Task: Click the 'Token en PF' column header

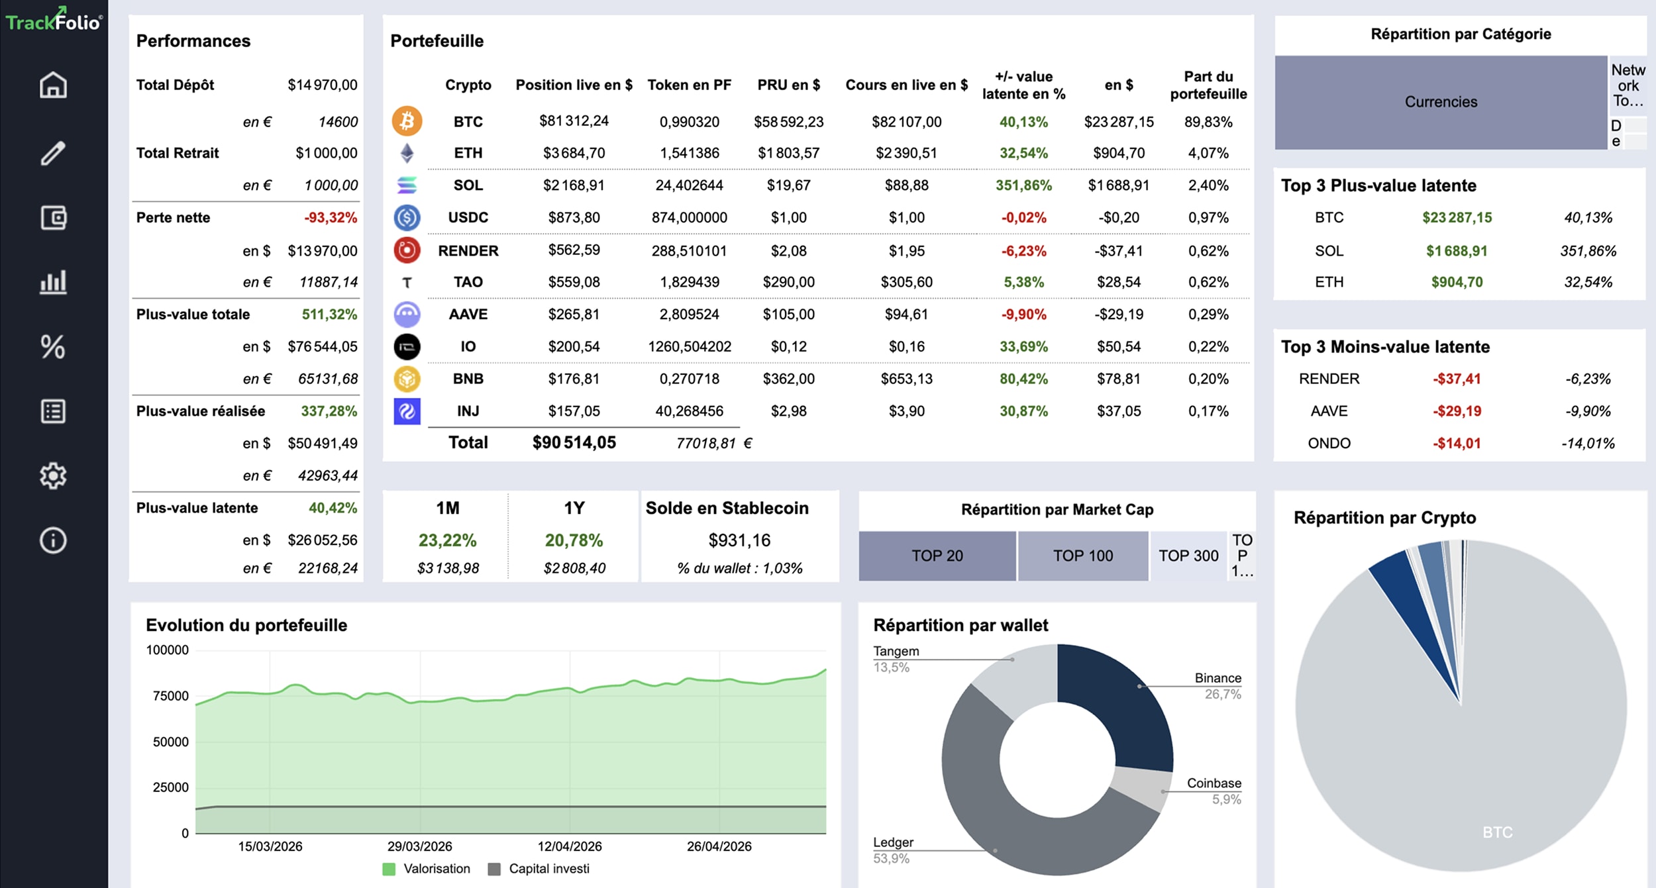Action: 689,85
